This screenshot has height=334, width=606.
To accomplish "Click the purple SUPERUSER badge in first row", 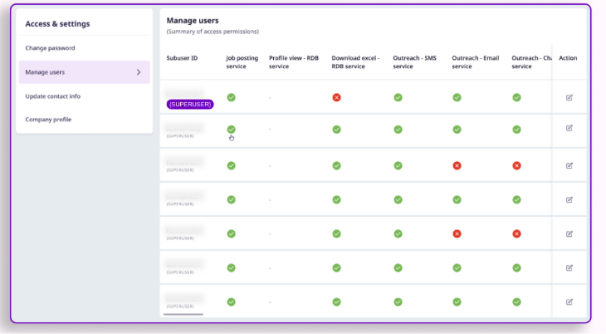I will (189, 104).
